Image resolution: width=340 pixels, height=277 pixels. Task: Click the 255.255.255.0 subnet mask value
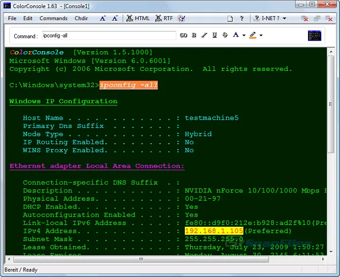click(x=214, y=239)
